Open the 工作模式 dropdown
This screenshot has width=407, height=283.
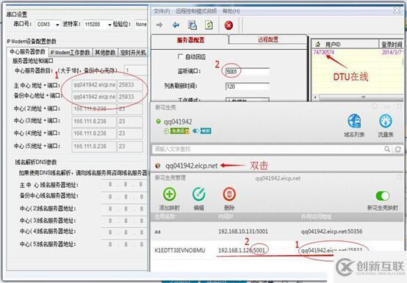pyautogui.click(x=247, y=100)
